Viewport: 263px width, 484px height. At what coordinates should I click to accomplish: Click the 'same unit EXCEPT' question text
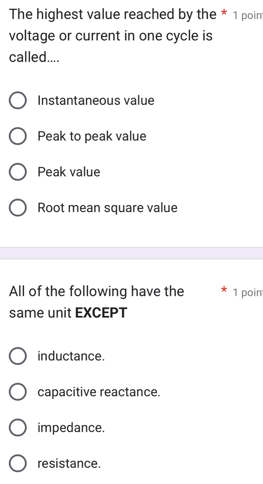[68, 312]
